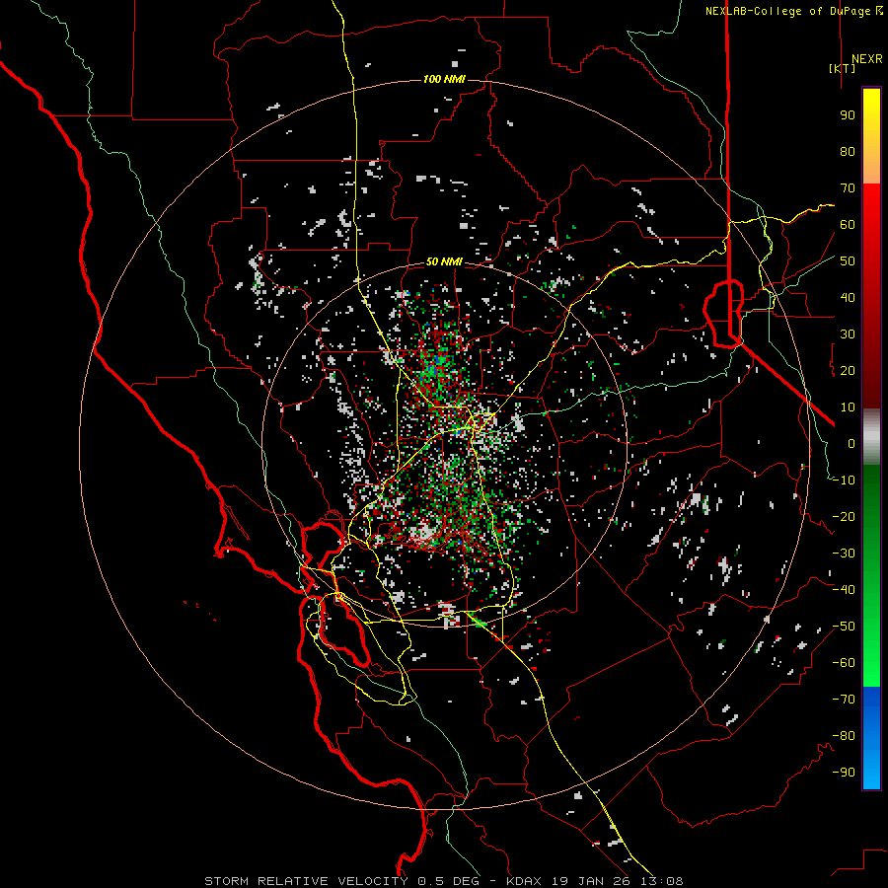Click the -50 value on the velocity scale
This screenshot has height=888, width=888.
click(844, 627)
